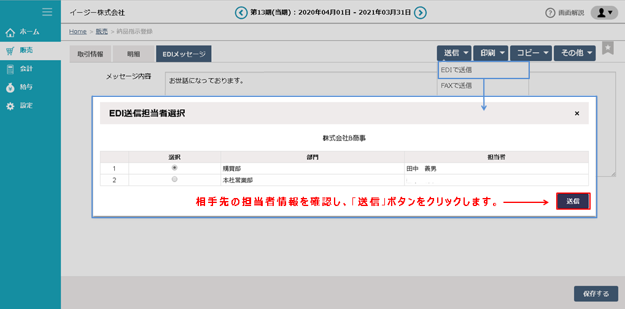Click the hamburger menu icon in sidebar
625x309 pixels.
(x=47, y=12)
